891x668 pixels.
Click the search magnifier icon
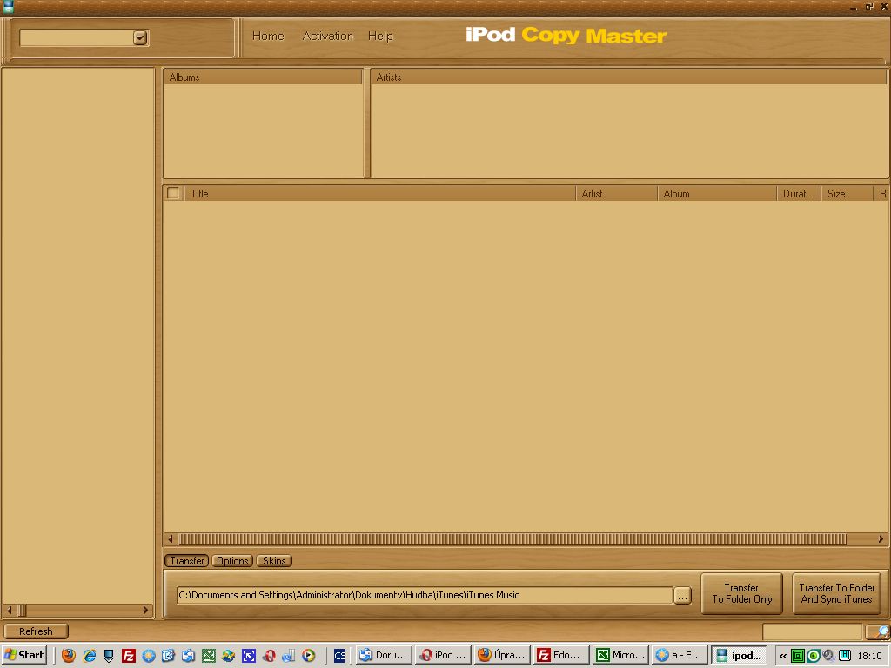879,631
